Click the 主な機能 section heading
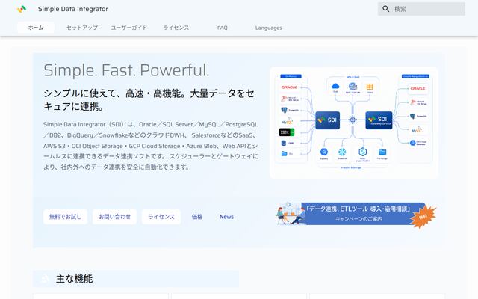 click(x=75, y=279)
